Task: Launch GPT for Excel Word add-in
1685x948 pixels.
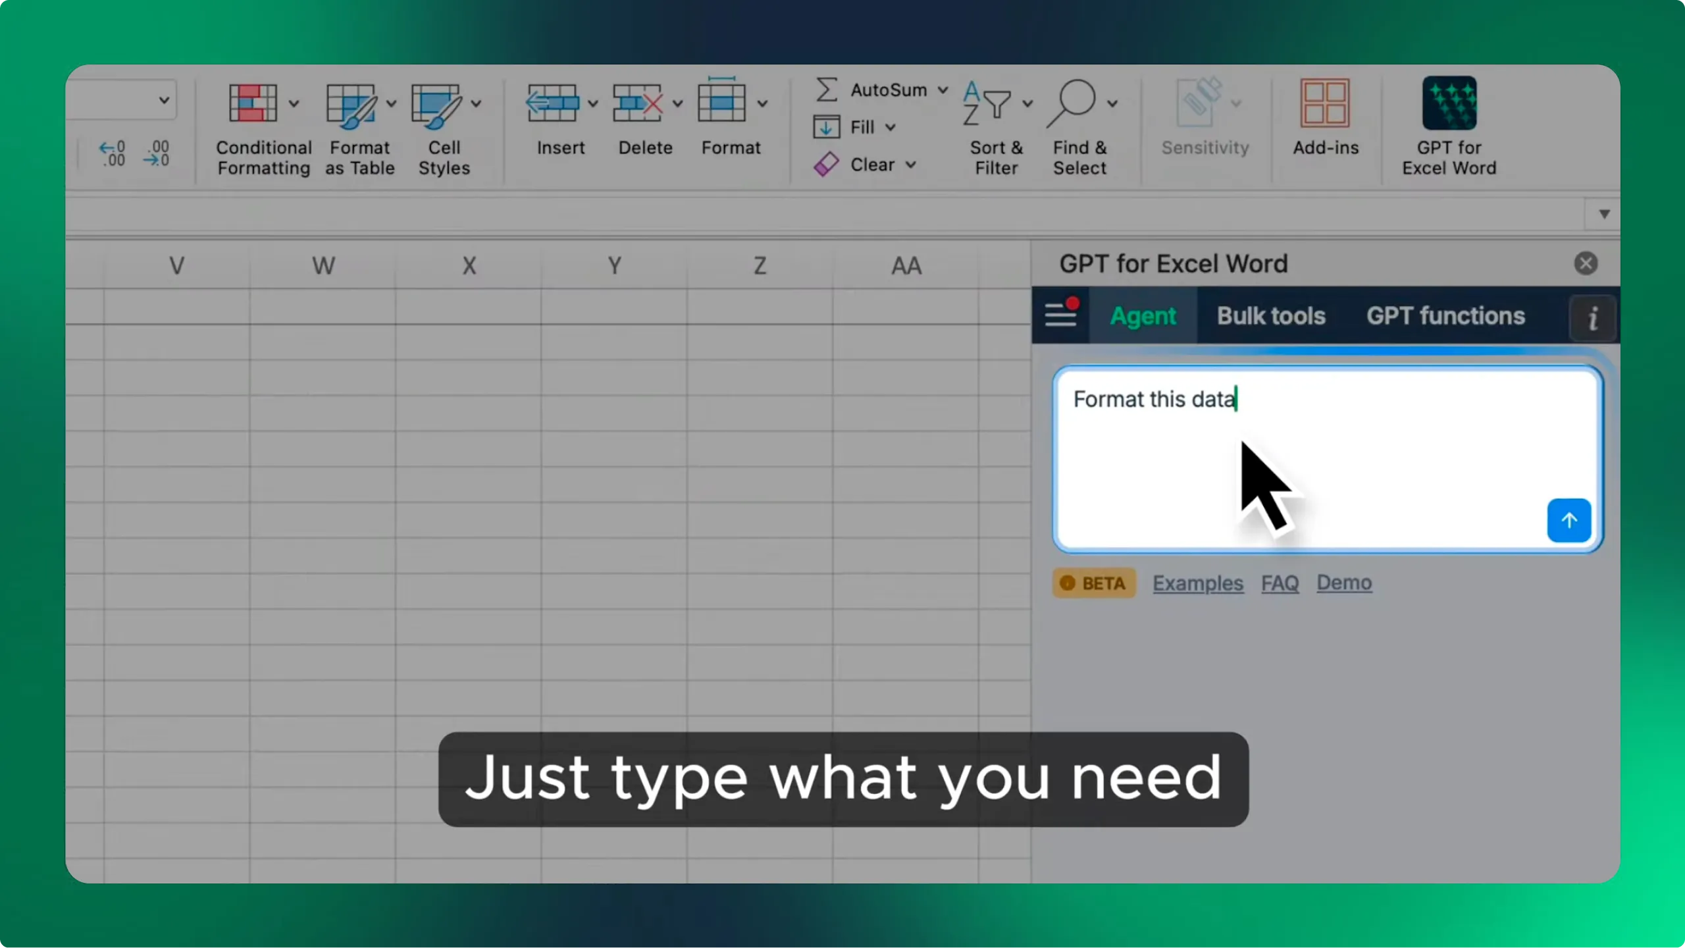Action: [x=1449, y=104]
